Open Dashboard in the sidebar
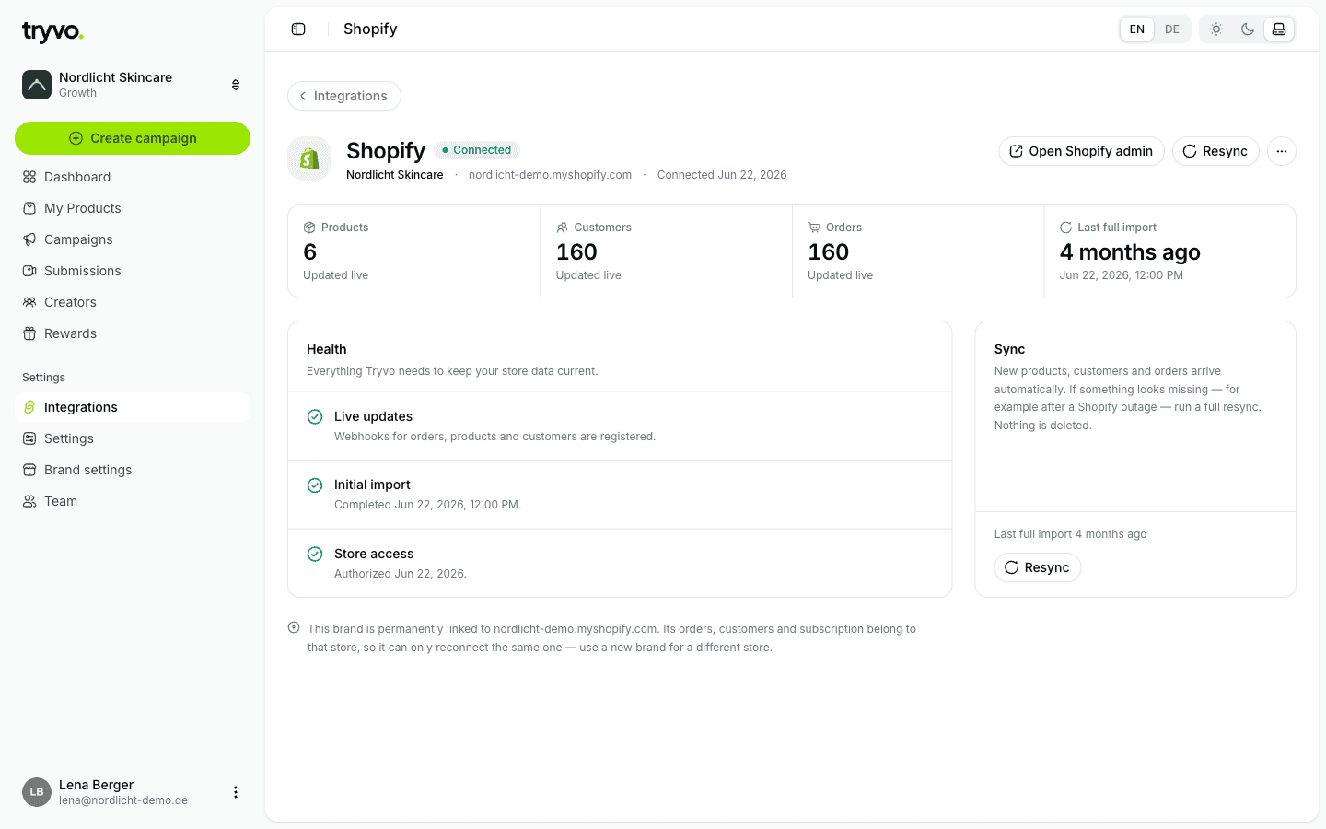1326x829 pixels. click(133, 177)
